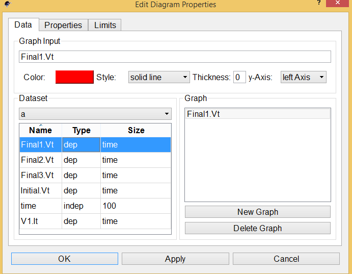Click the dep type cell of Final2.Vt
The width and height of the screenshot is (352, 274).
tap(82, 160)
